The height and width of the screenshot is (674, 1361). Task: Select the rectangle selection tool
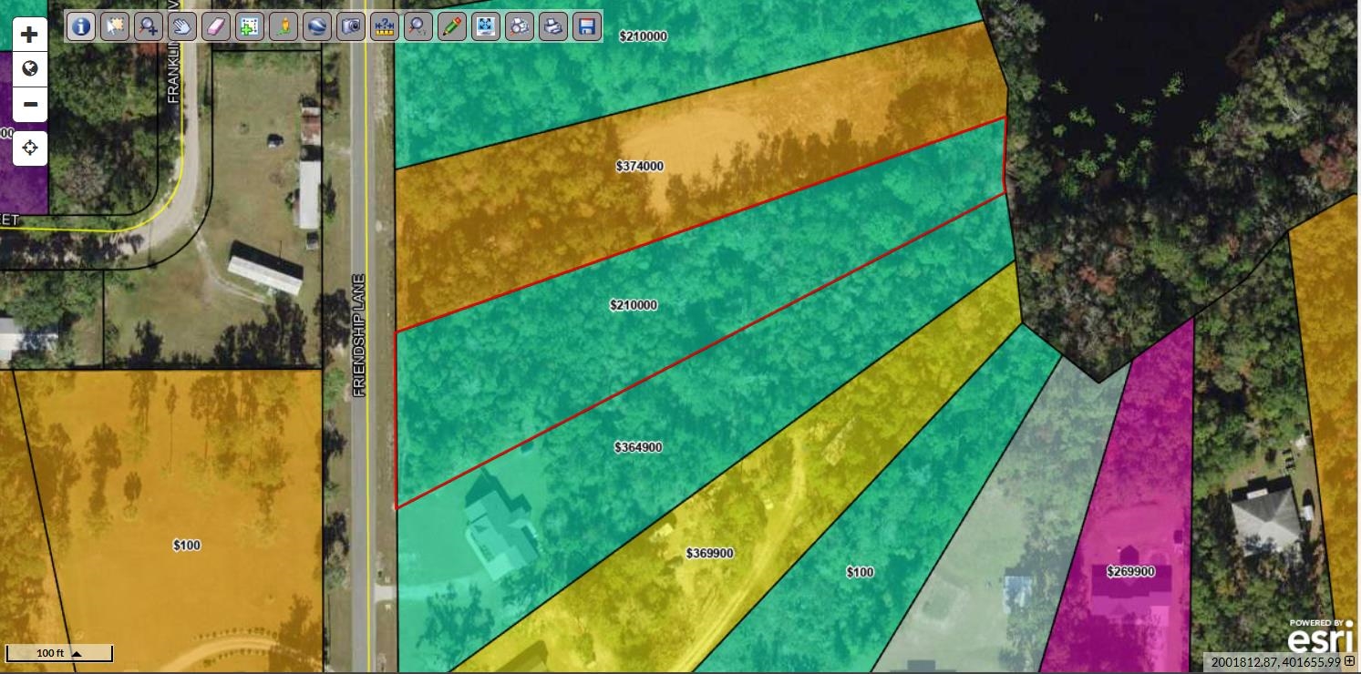tap(115, 26)
